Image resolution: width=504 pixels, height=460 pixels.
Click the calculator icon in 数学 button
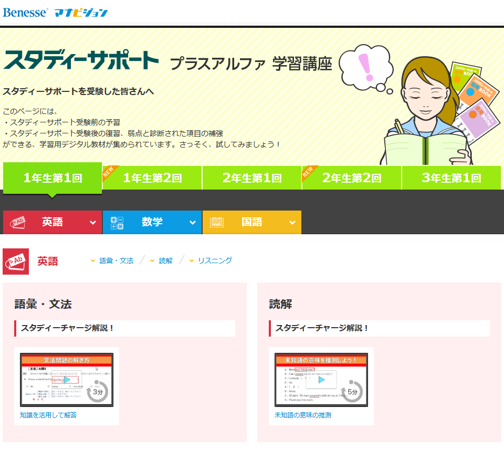click(x=117, y=223)
